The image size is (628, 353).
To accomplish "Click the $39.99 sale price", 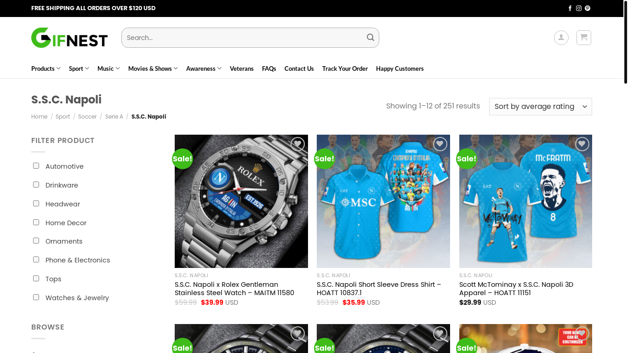I will pyautogui.click(x=212, y=302).
